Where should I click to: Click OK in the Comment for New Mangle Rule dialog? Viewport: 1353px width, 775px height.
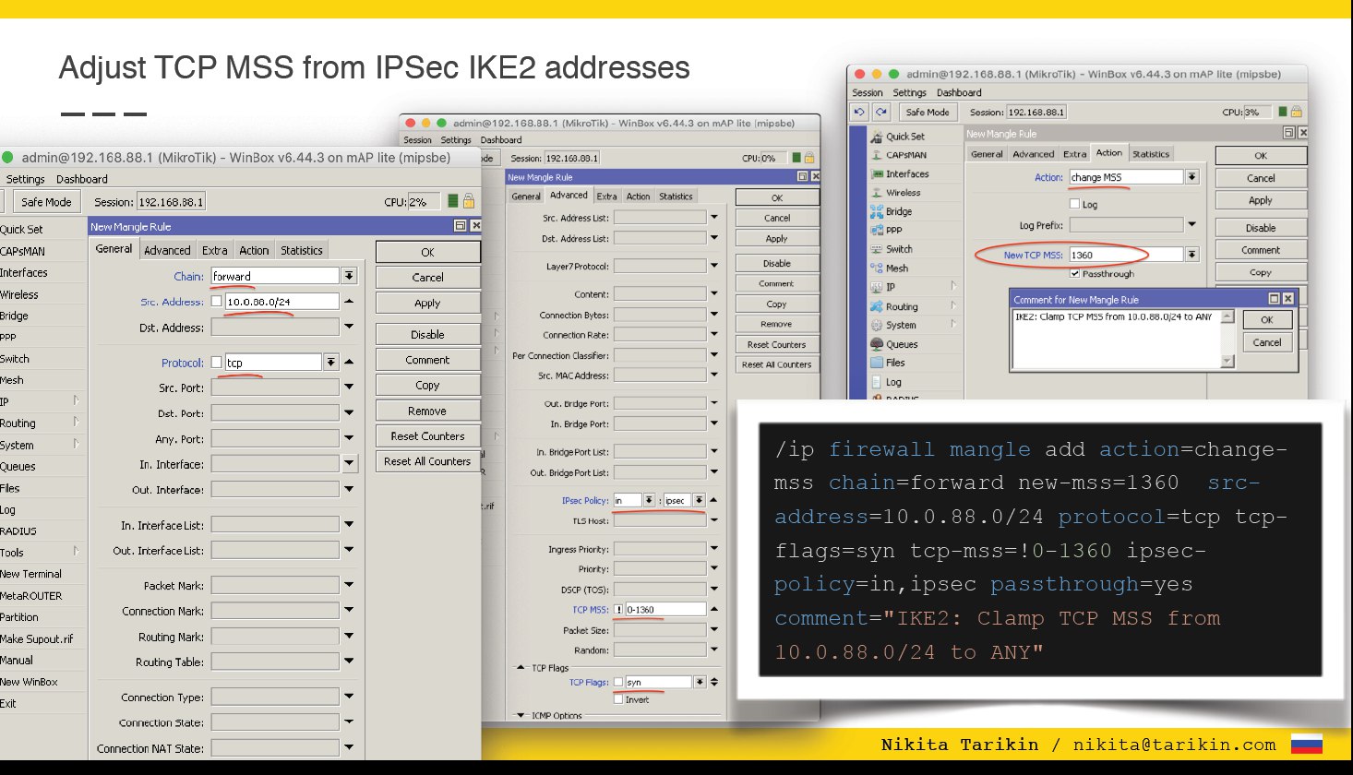(1267, 319)
